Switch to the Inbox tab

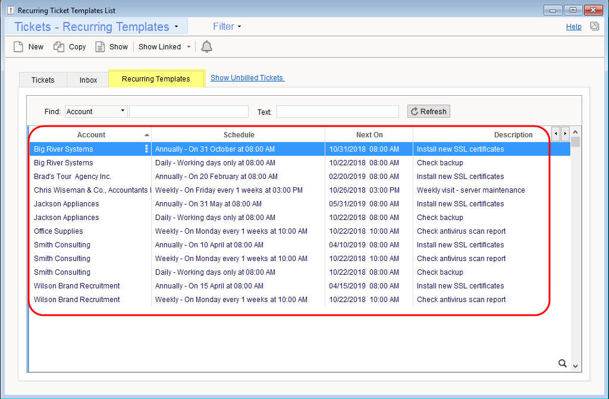click(88, 80)
